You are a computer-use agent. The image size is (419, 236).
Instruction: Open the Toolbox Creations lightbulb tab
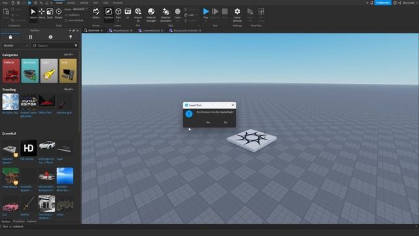71,37
